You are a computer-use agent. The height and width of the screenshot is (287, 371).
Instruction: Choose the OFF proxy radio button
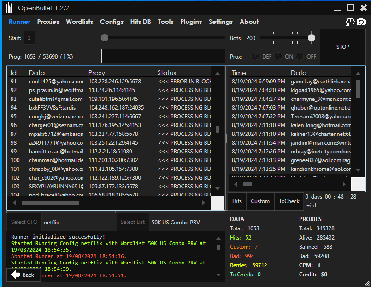300,57
